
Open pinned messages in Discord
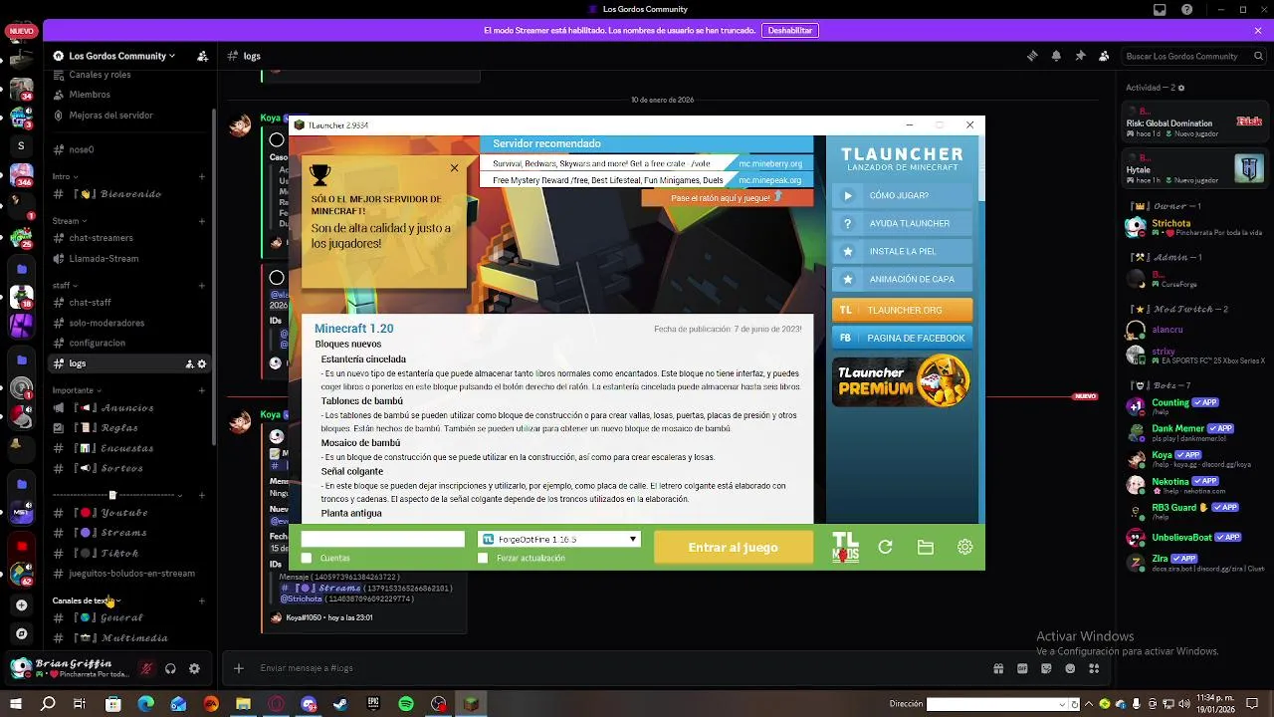pyautogui.click(x=1080, y=56)
